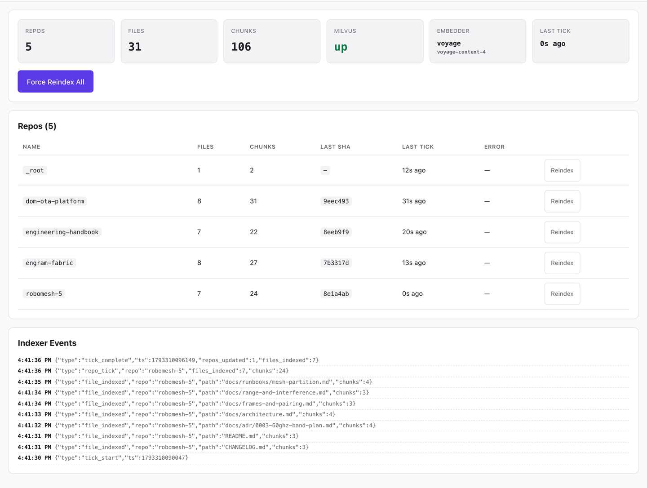Click the SHA 7b3317d
This screenshot has height=488, width=647.
click(336, 263)
